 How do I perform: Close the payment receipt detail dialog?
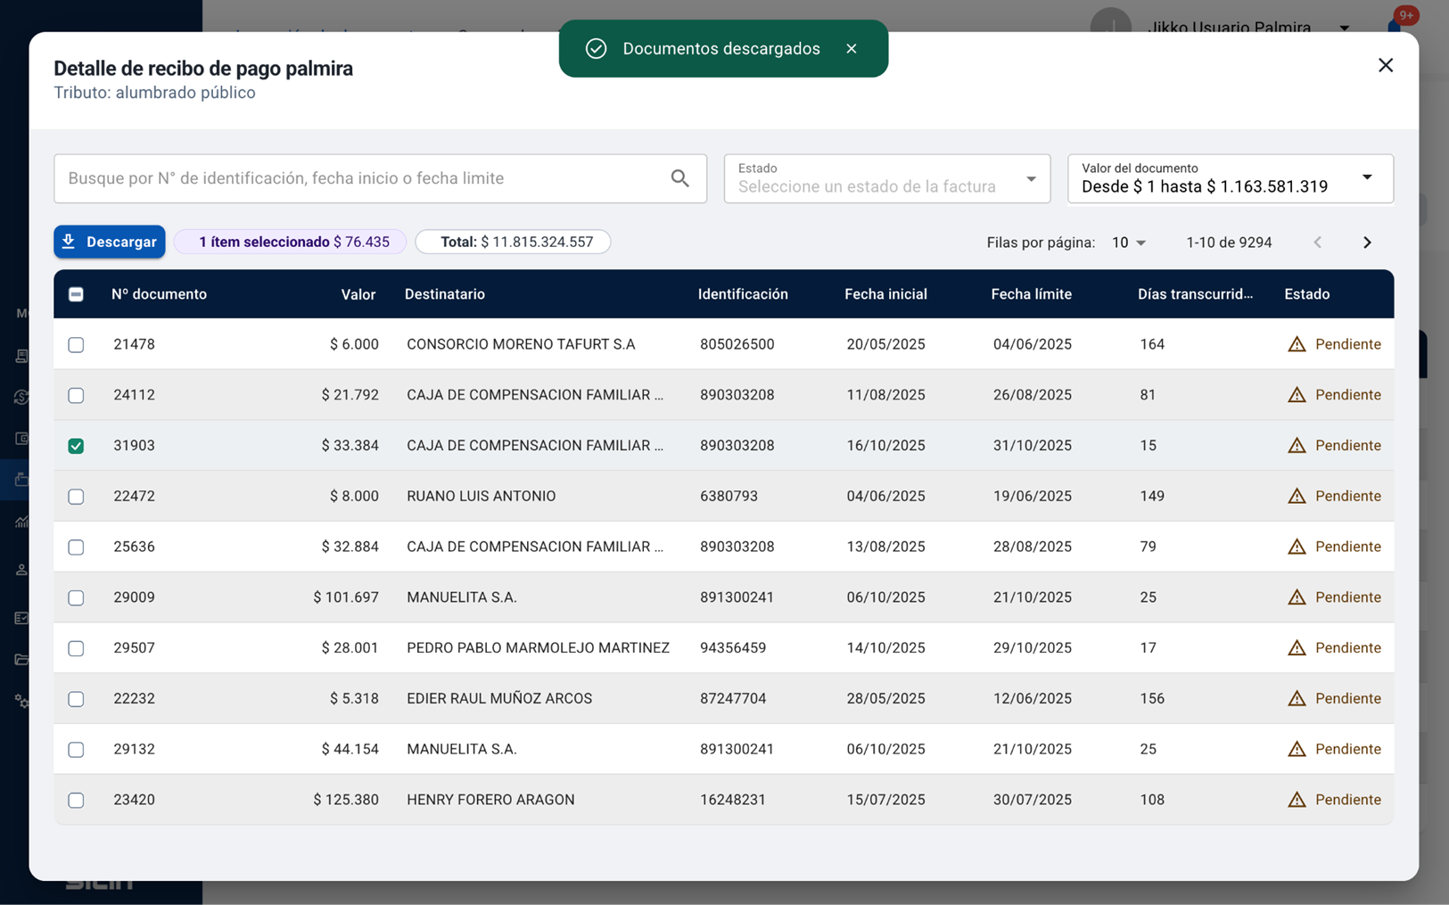click(x=1385, y=65)
